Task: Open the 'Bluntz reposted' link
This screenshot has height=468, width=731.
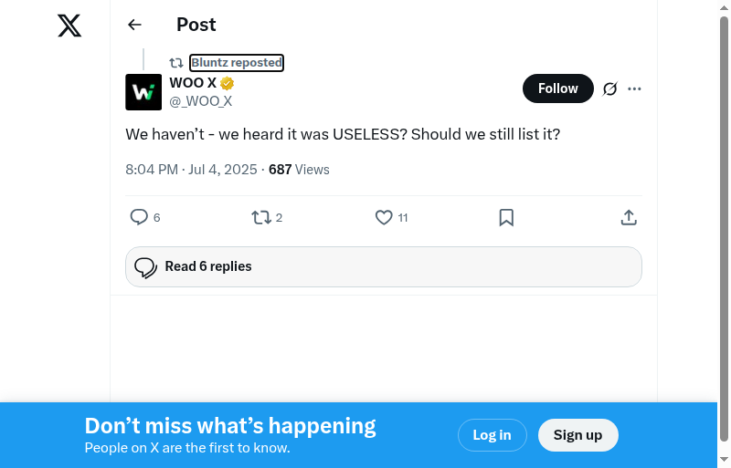Action: point(237,63)
